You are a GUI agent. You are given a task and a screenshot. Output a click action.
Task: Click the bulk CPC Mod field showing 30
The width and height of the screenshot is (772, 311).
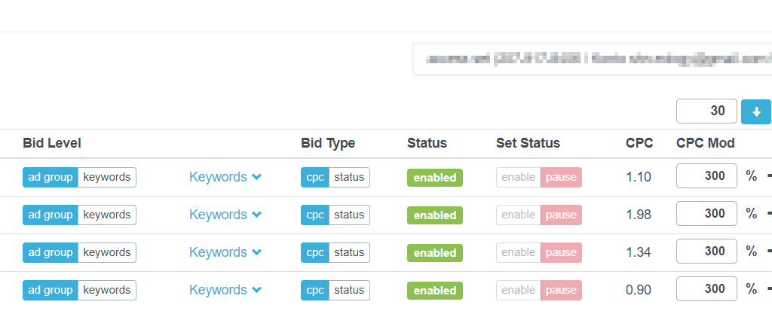click(706, 111)
